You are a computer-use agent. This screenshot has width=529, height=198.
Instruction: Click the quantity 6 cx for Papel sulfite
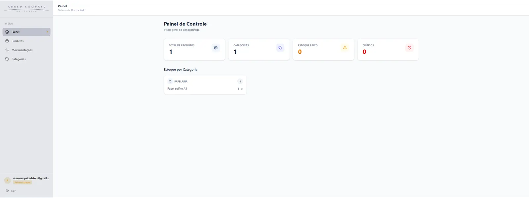click(x=240, y=89)
